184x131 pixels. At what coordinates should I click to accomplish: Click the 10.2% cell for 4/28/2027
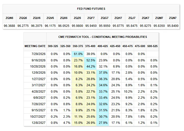pyautogui.click(x=128, y=92)
